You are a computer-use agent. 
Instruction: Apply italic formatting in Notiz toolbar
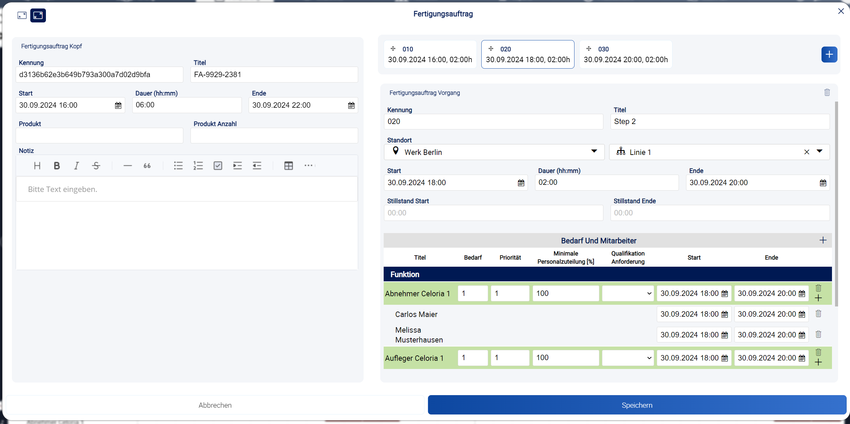tap(77, 166)
